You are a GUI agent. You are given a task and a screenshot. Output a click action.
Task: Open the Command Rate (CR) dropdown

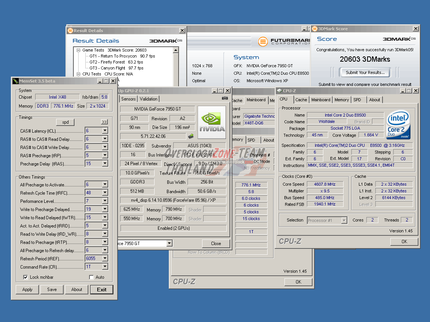[105, 266]
